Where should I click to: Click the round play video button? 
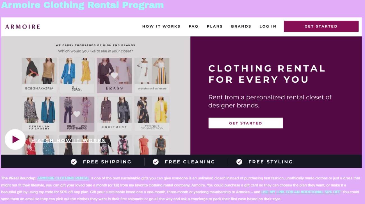pos(15,139)
